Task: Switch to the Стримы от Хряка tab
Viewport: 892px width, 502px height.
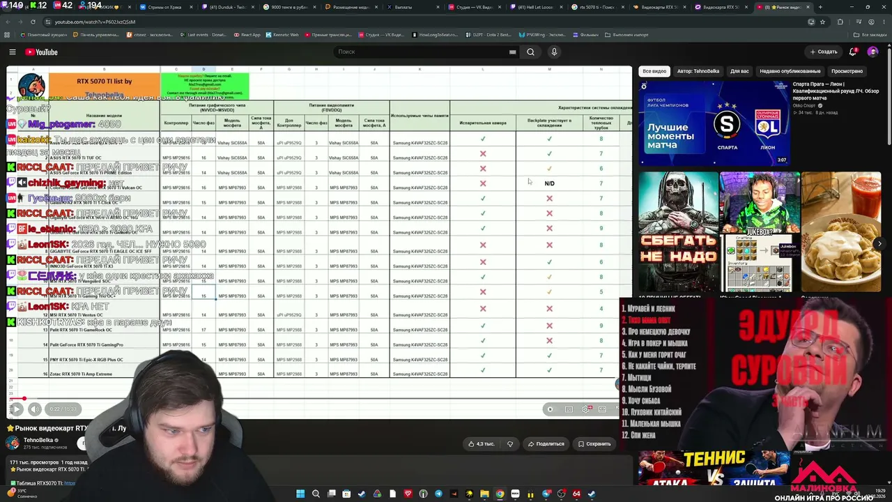Action: (x=166, y=7)
